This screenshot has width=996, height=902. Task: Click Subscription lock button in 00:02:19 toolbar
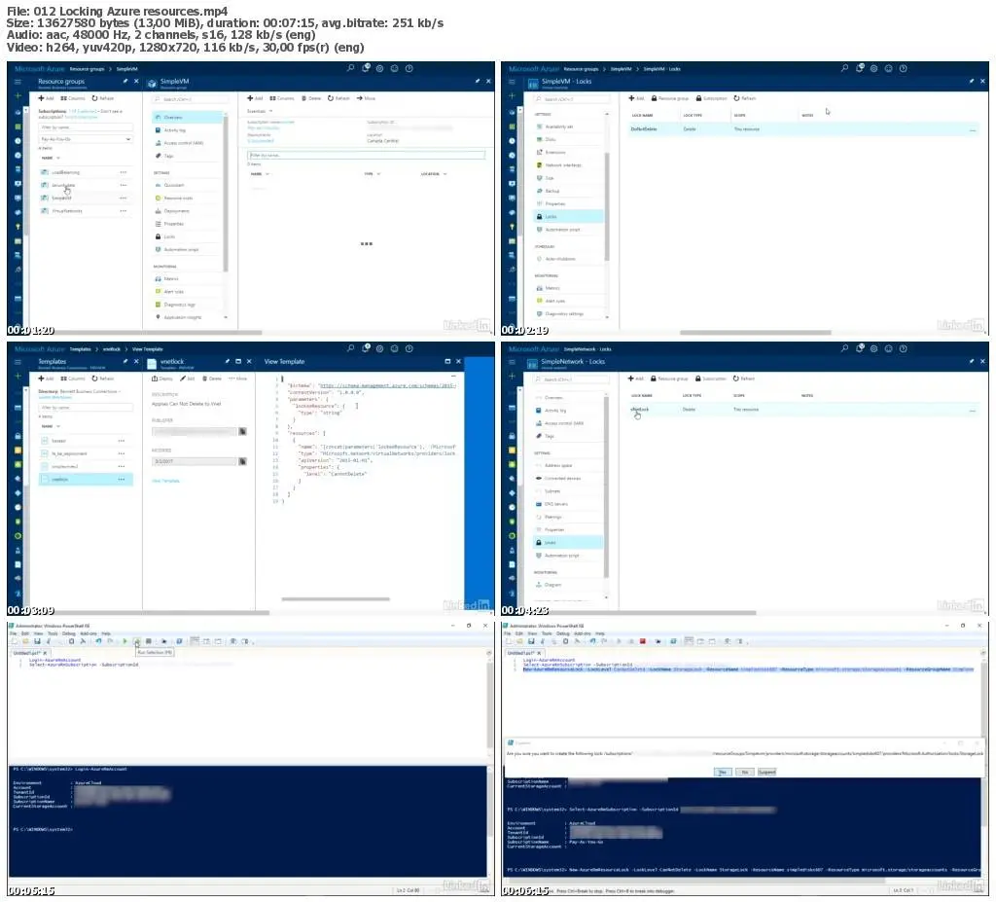[711, 98]
